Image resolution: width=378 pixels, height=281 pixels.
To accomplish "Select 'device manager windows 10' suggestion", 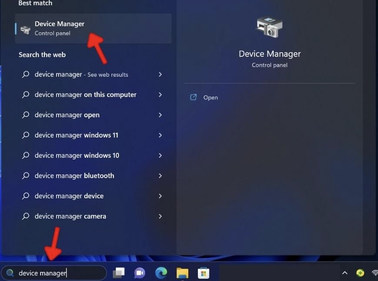I will [x=76, y=155].
